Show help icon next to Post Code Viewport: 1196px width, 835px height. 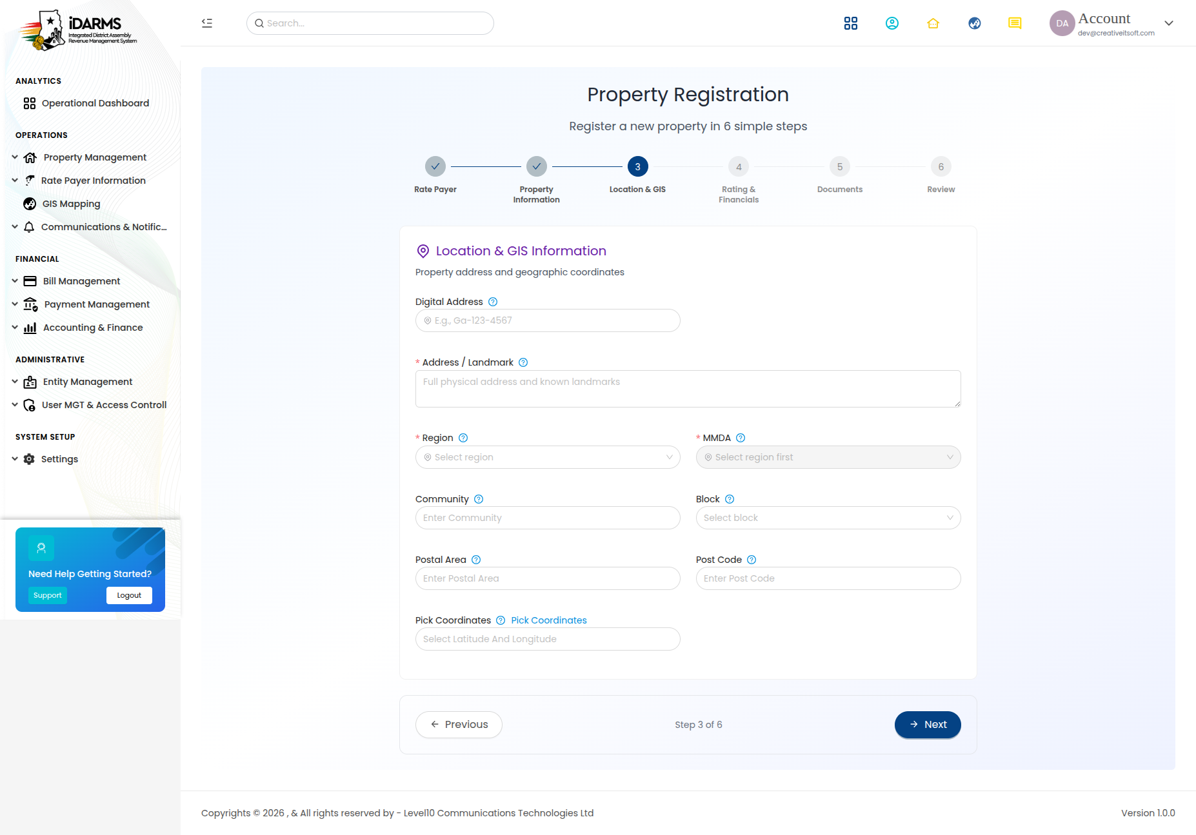752,560
